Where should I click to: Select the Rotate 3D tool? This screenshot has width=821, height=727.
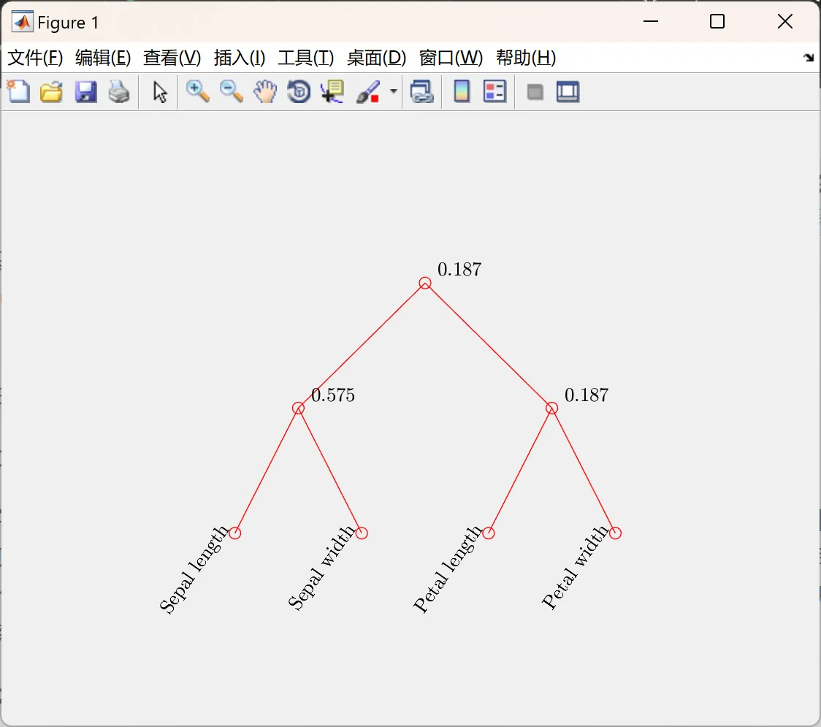point(299,91)
